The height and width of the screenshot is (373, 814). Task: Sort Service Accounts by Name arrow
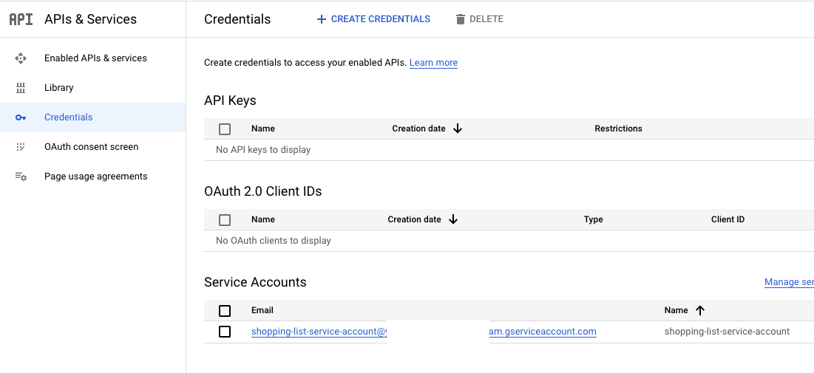700,310
